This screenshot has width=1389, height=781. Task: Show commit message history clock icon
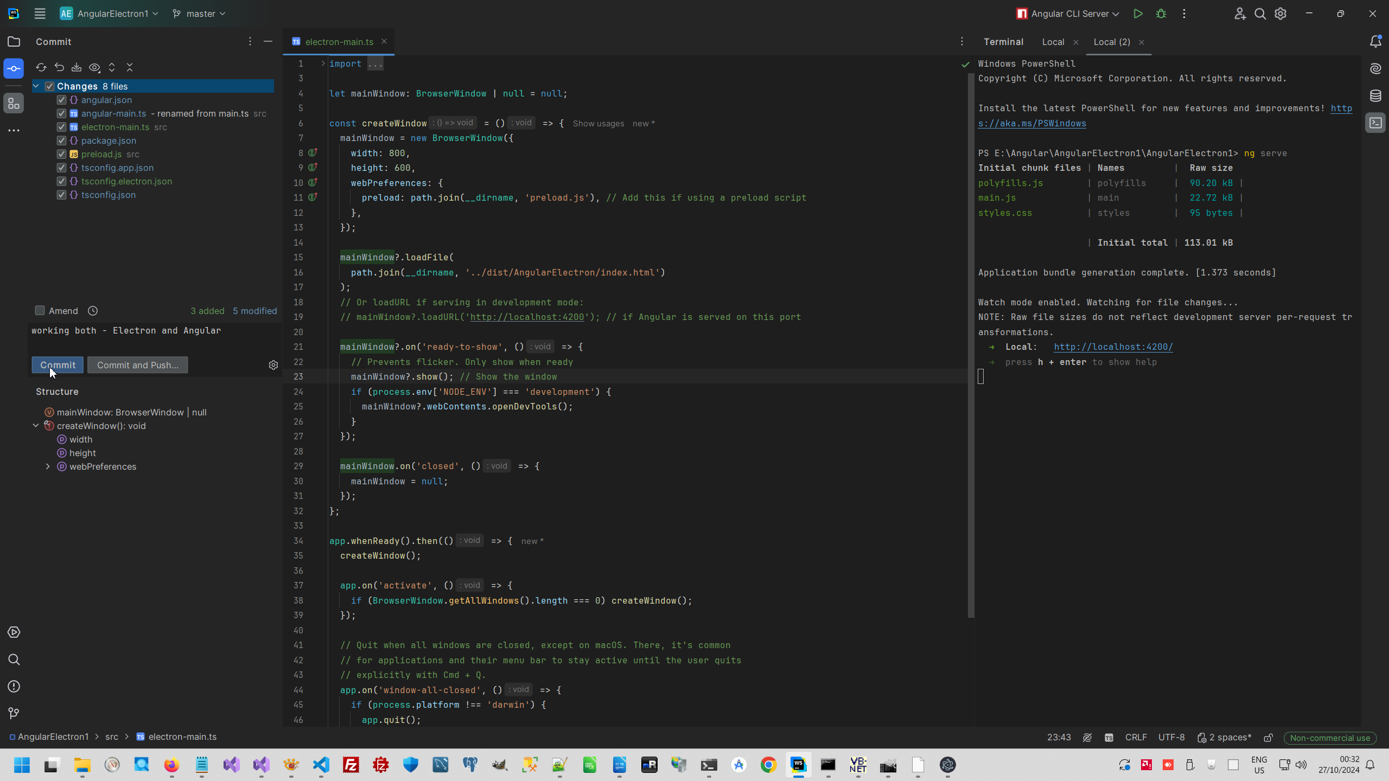(93, 311)
